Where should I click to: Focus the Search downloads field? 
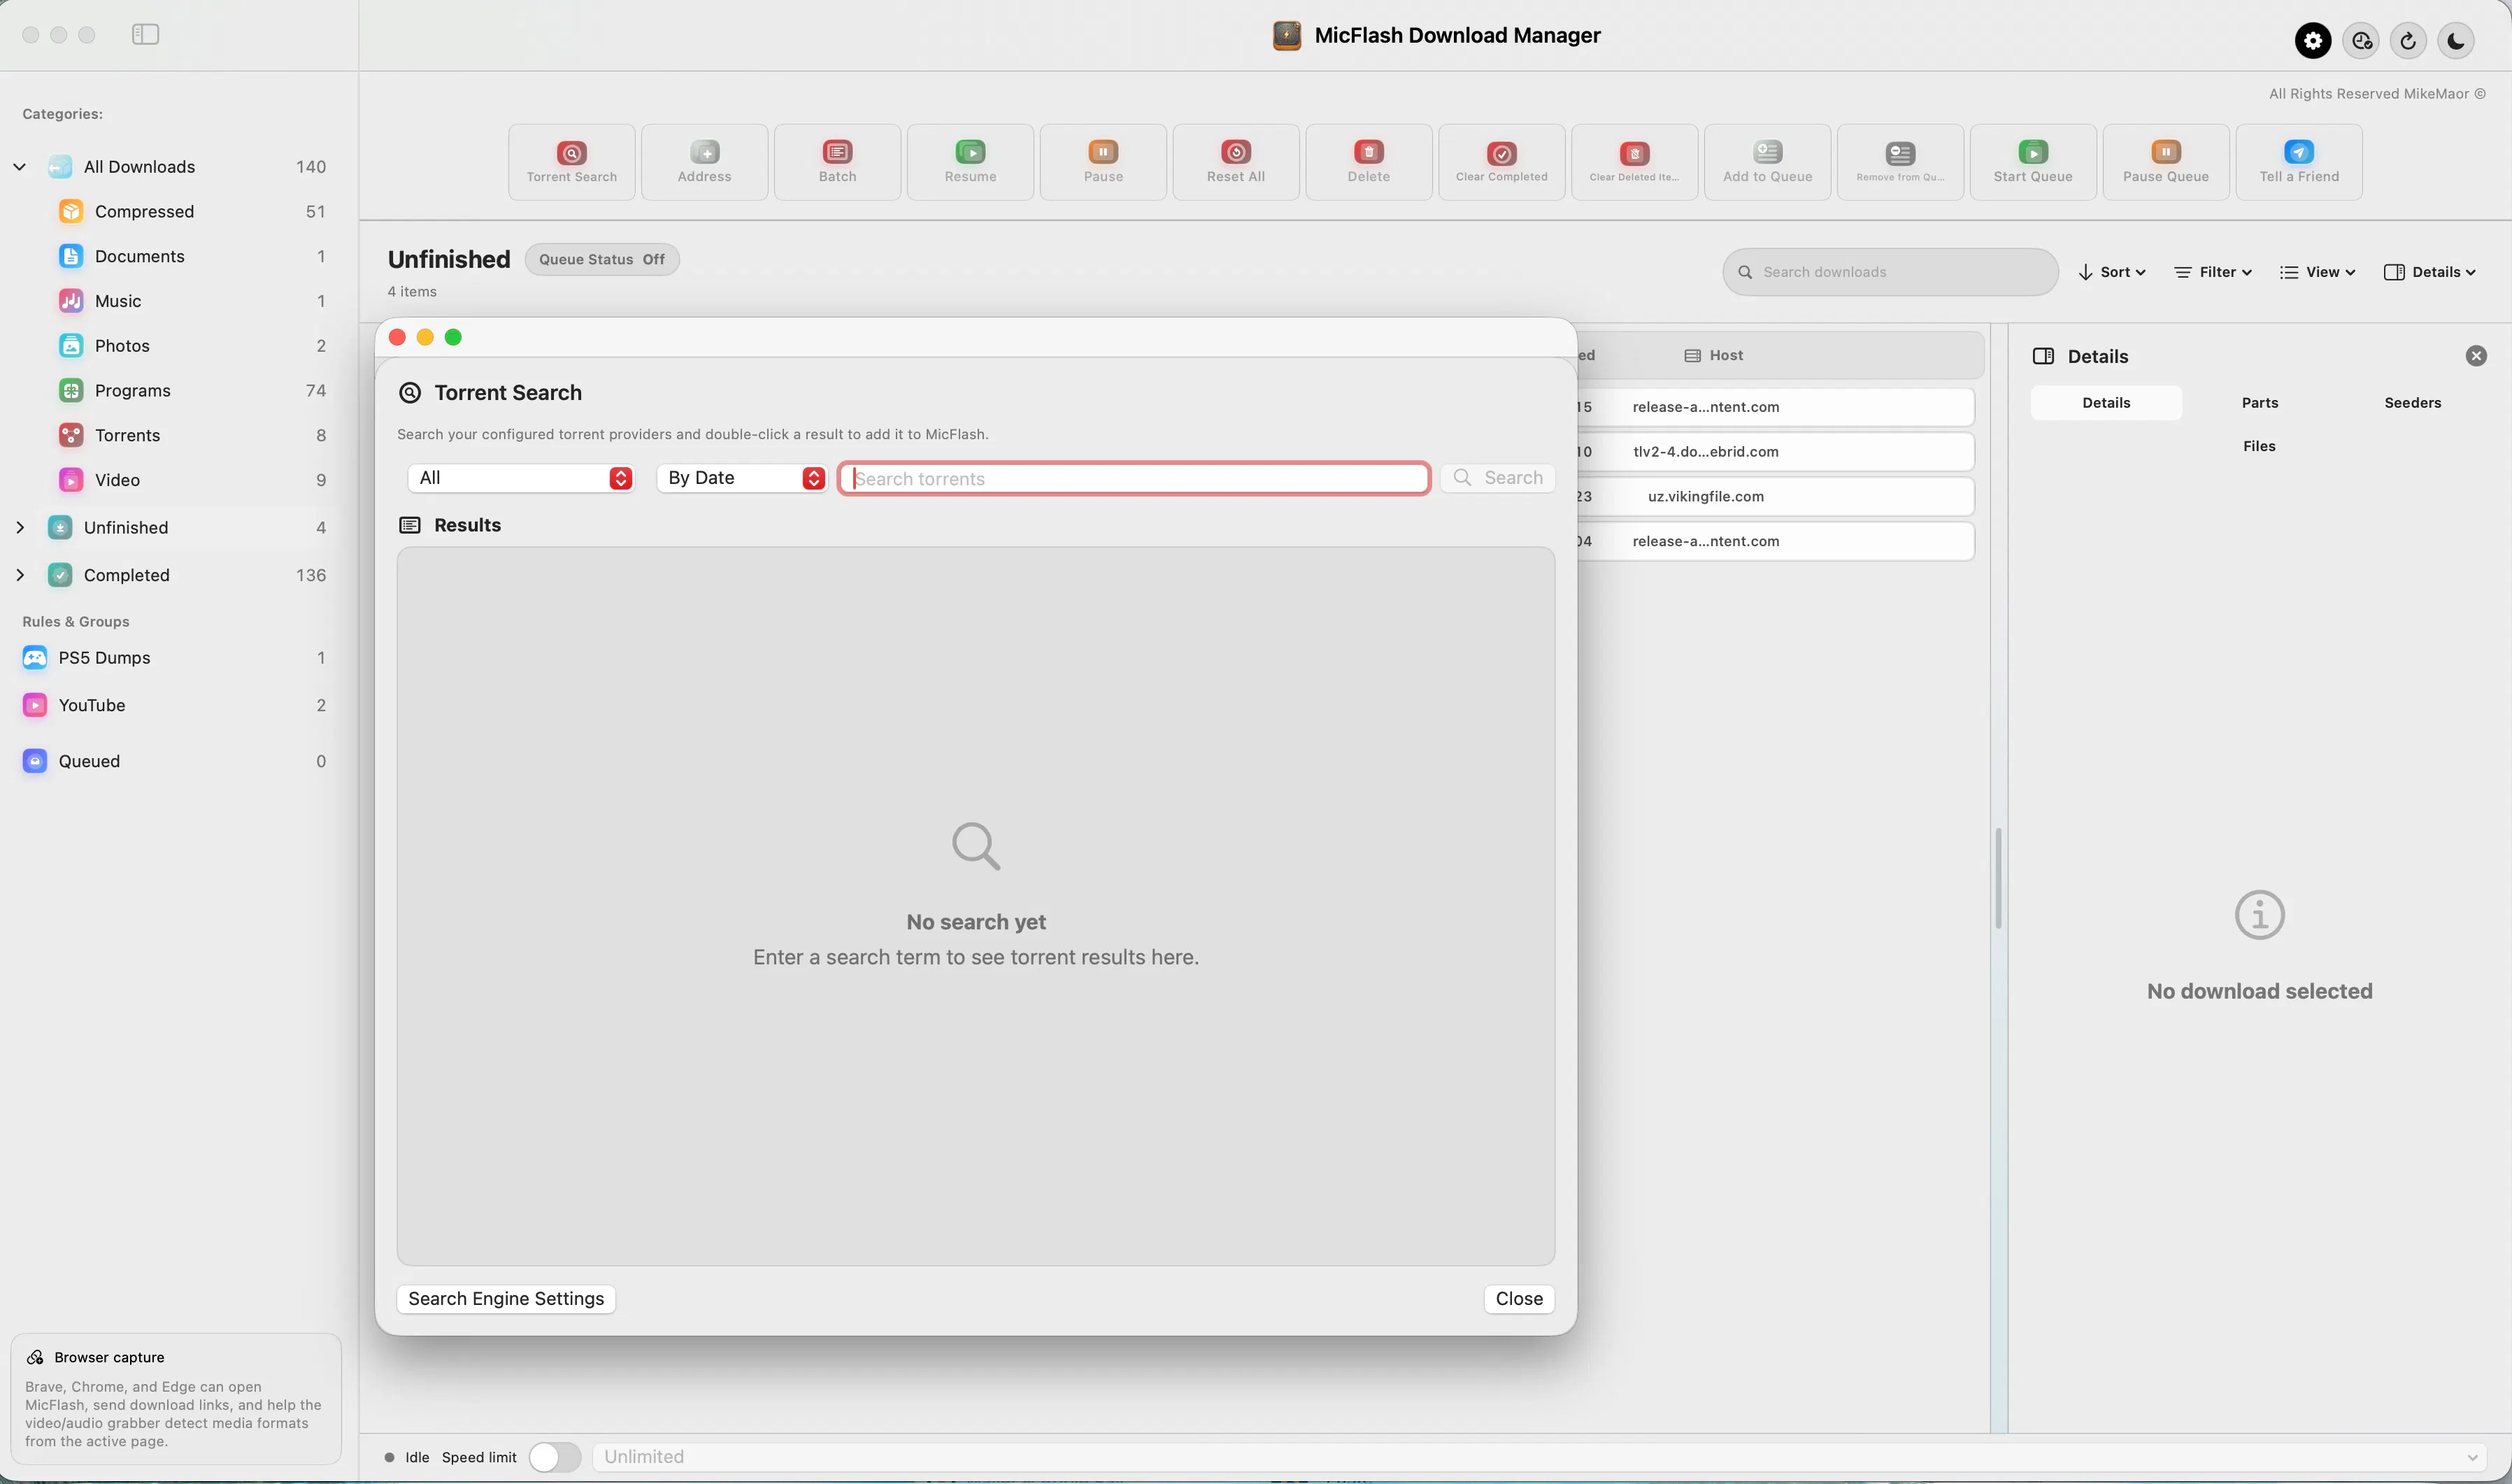point(1890,272)
